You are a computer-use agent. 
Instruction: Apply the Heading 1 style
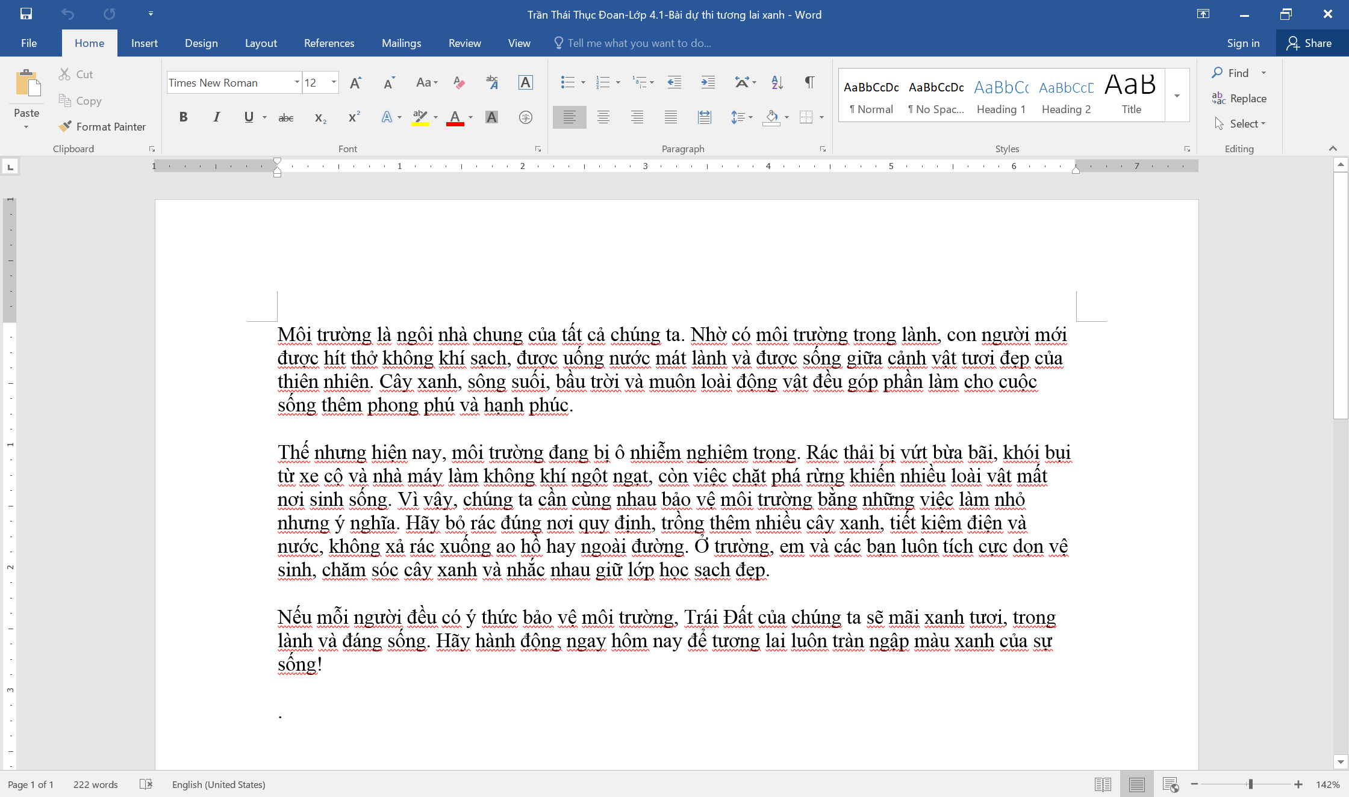[1001, 96]
